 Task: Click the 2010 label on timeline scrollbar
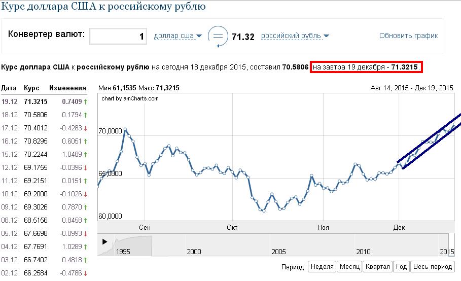pos(363,252)
